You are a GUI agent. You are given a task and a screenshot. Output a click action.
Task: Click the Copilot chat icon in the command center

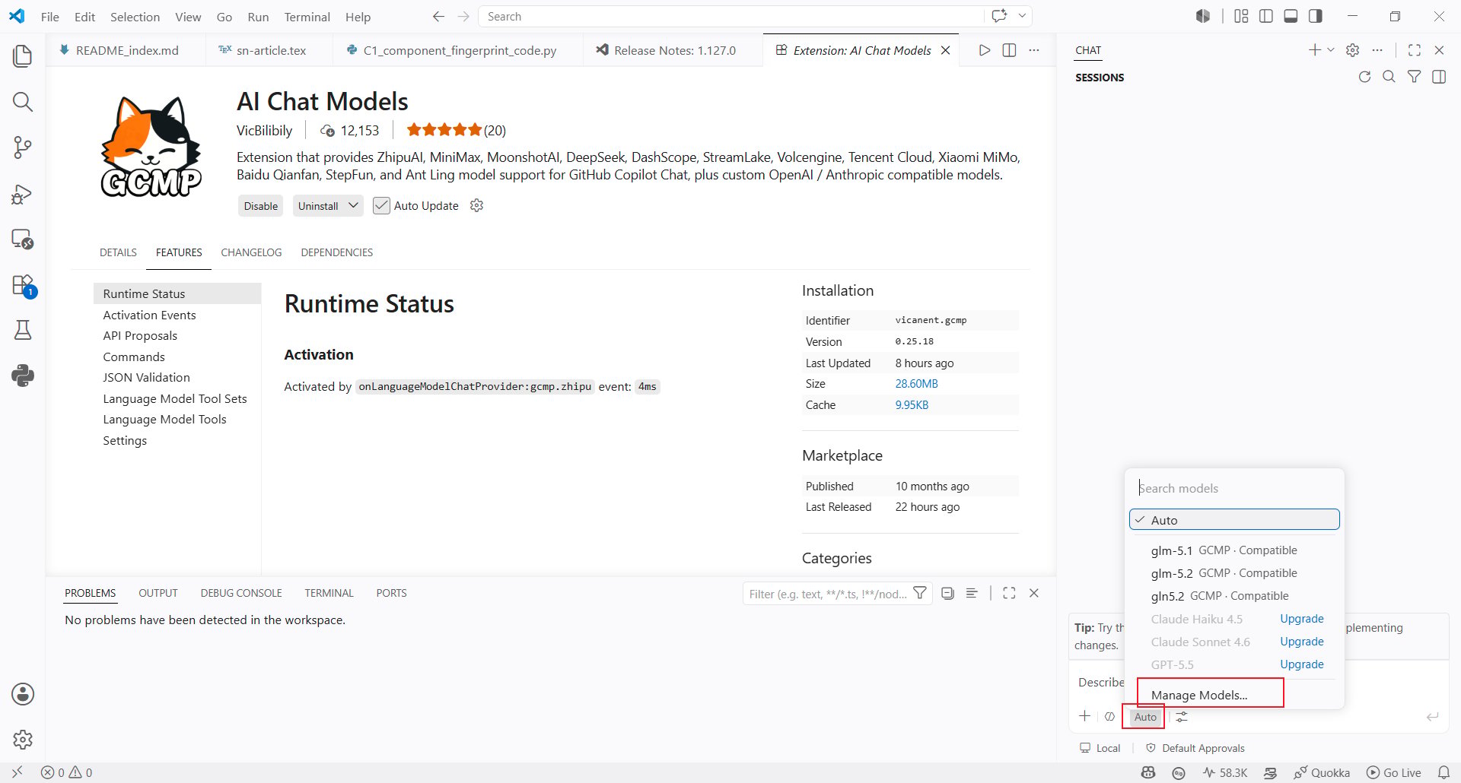click(x=999, y=16)
